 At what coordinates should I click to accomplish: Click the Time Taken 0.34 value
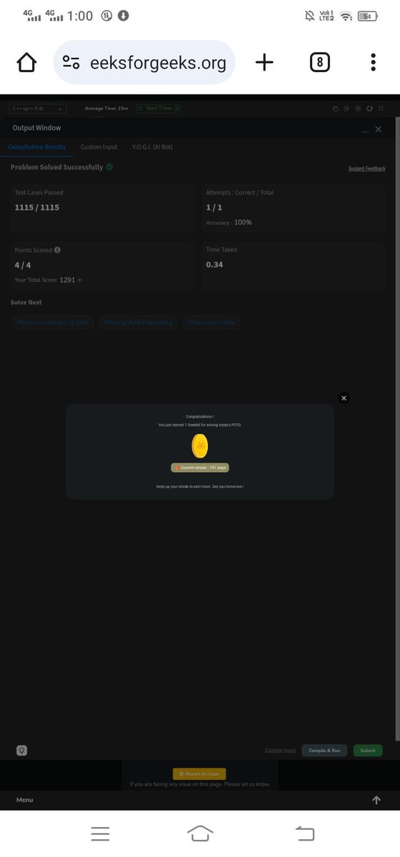[214, 265]
